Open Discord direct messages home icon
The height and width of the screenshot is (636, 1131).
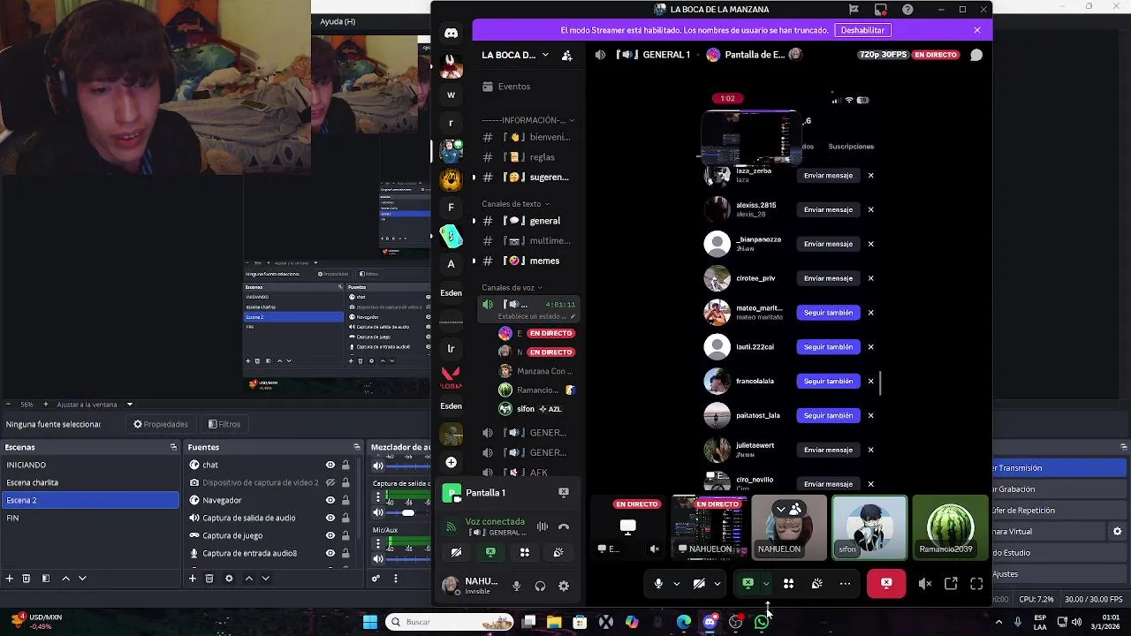coord(451,34)
